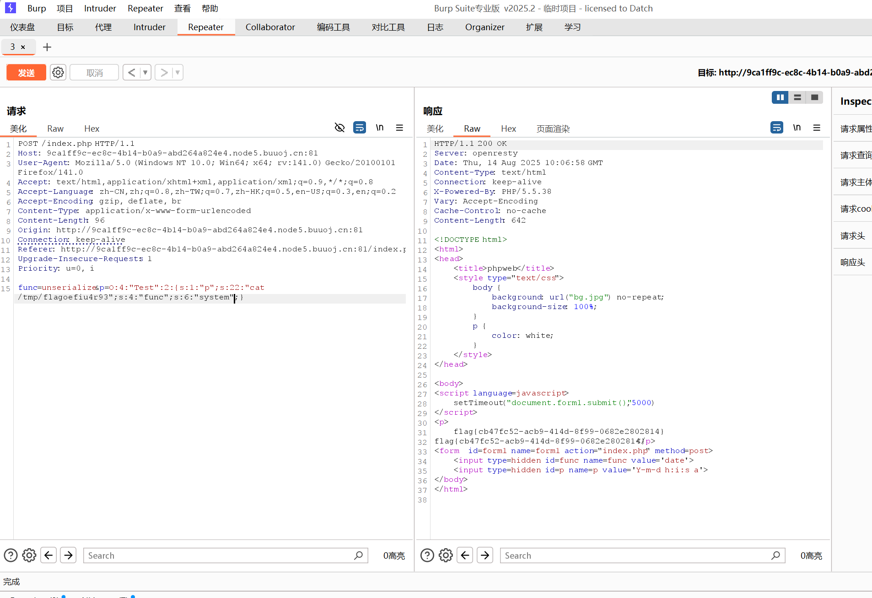Expand 响应头 section in Inspector
The height and width of the screenshot is (598, 872).
pos(853,262)
